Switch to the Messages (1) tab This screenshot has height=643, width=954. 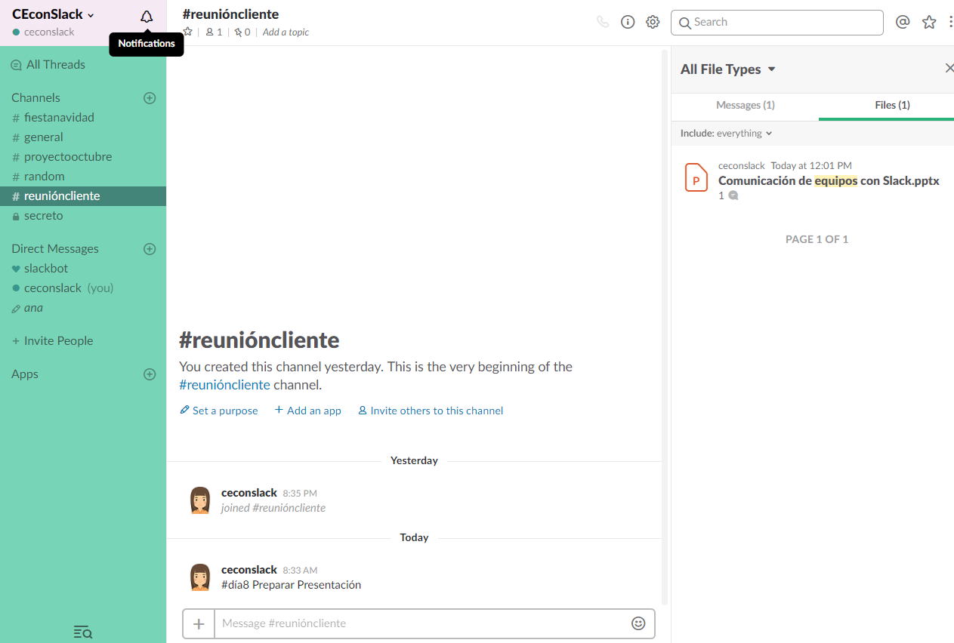[x=746, y=105]
